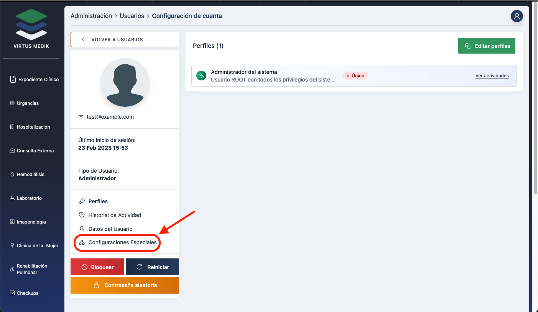Click the user account avatar icon
The image size is (538, 312).
tap(517, 16)
